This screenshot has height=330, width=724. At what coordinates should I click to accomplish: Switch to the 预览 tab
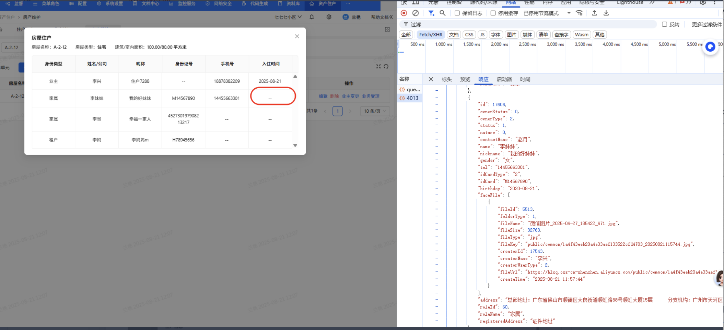[x=465, y=79]
